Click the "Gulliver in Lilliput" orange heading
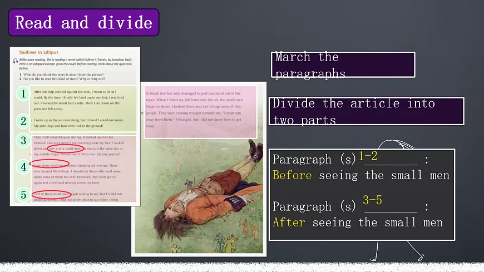Screen dimensions: 484x272 (39, 51)
